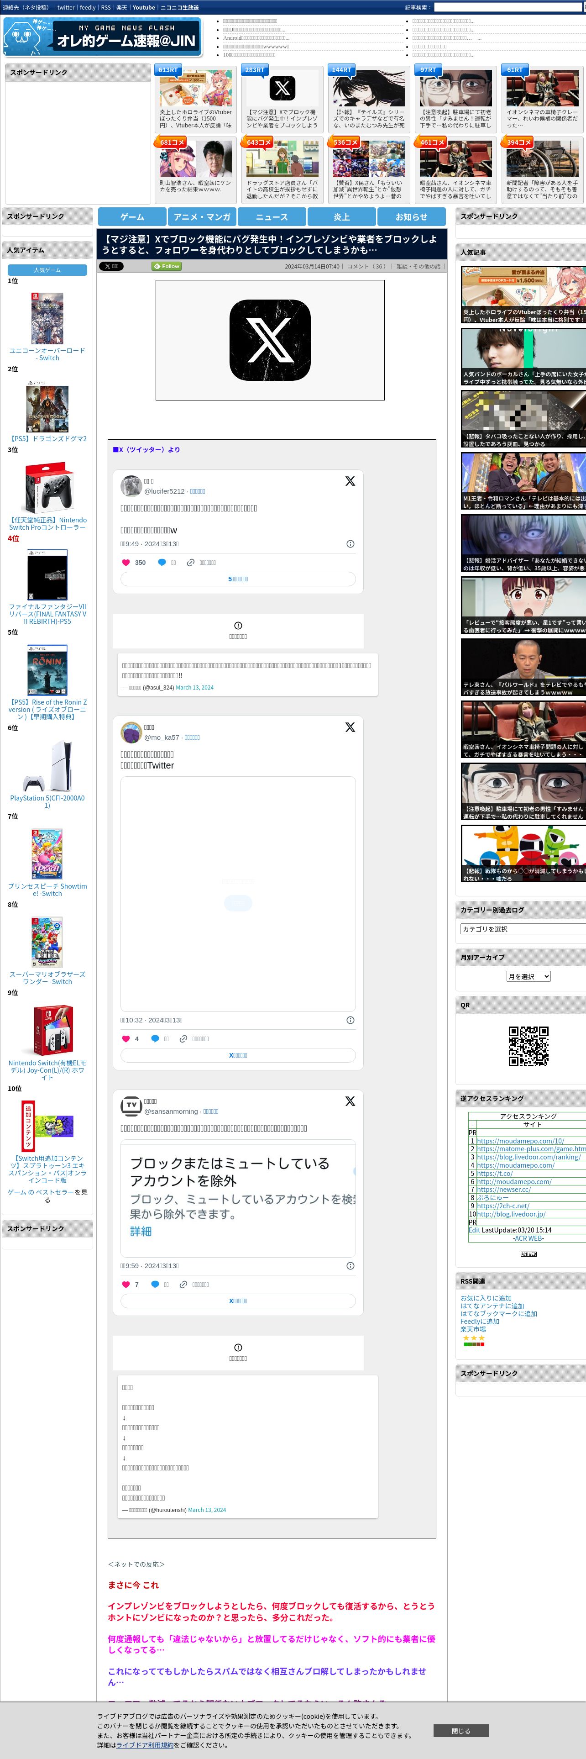The height and width of the screenshot is (1759, 586).
Task: Dismiss cookie banner with 閉じる button
Action: [461, 1730]
